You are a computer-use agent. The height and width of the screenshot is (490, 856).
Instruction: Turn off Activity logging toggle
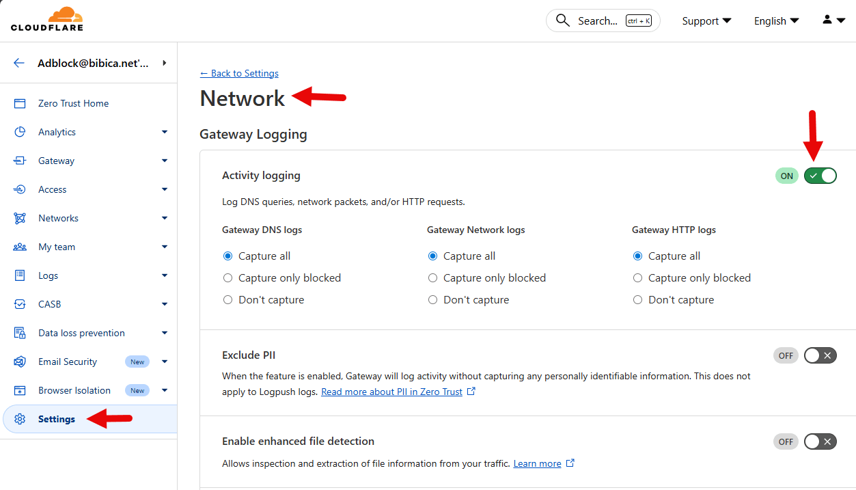820,176
